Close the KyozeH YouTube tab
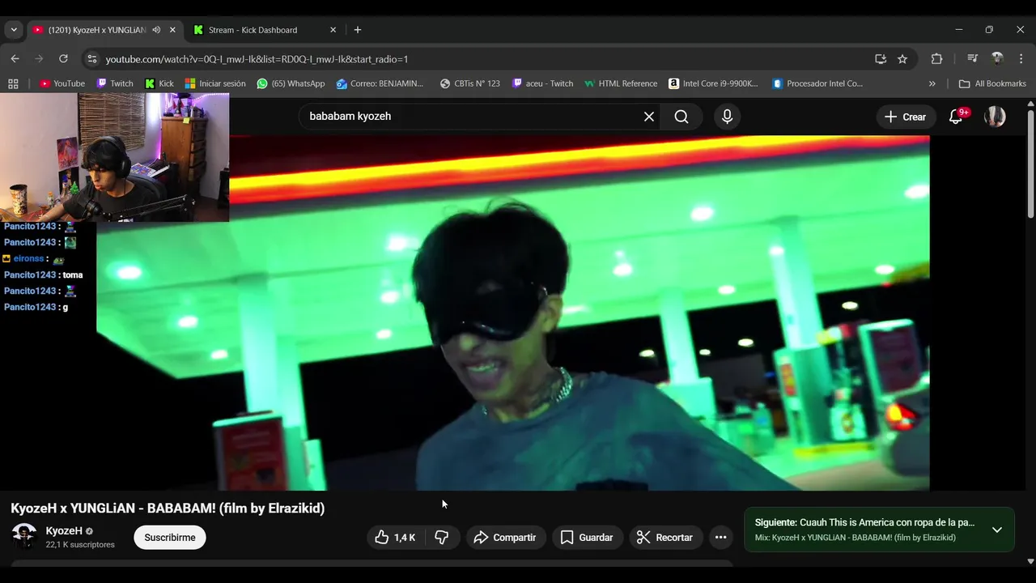The image size is (1036, 583). coord(172,30)
